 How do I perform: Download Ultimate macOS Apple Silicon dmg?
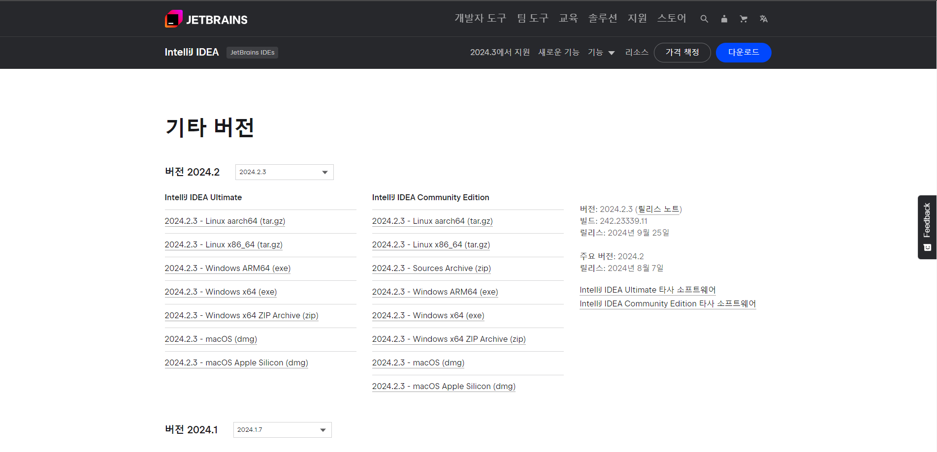236,363
